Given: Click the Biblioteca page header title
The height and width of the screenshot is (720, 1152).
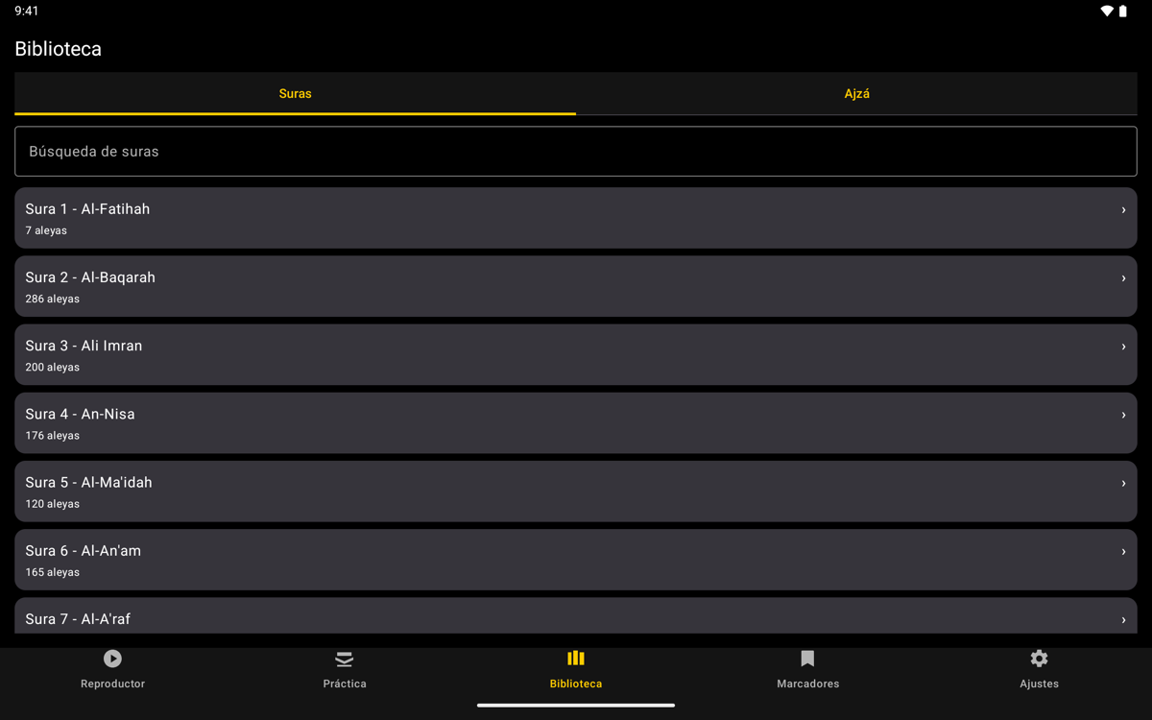Looking at the screenshot, I should (58, 49).
